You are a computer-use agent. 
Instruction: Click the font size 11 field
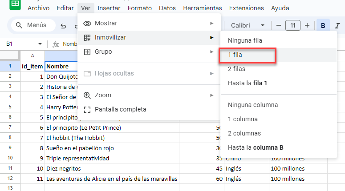292,25
